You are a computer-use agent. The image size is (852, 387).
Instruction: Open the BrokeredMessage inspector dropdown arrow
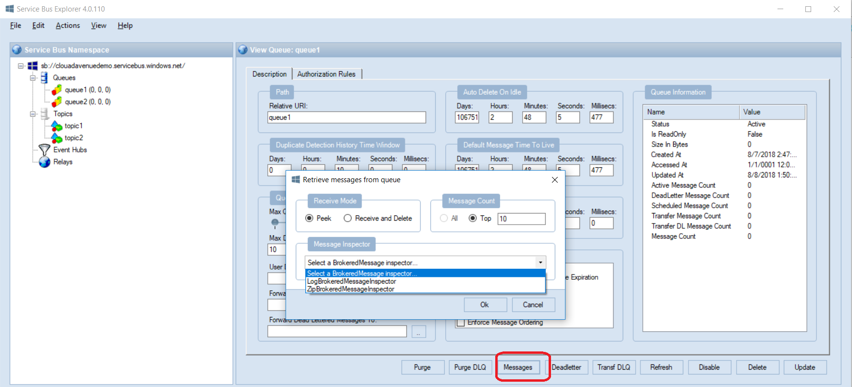tap(540, 262)
